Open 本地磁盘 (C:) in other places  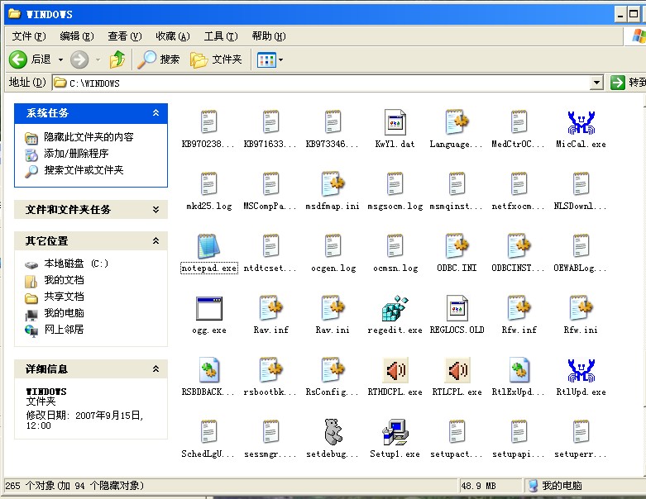click(x=76, y=264)
